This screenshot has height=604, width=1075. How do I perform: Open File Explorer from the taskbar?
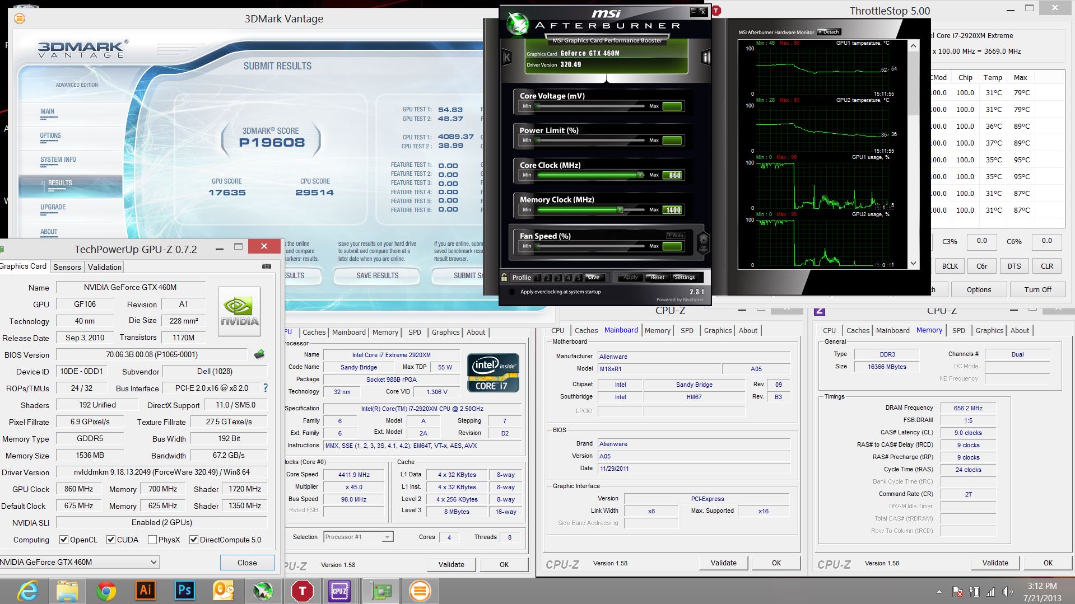[67, 591]
